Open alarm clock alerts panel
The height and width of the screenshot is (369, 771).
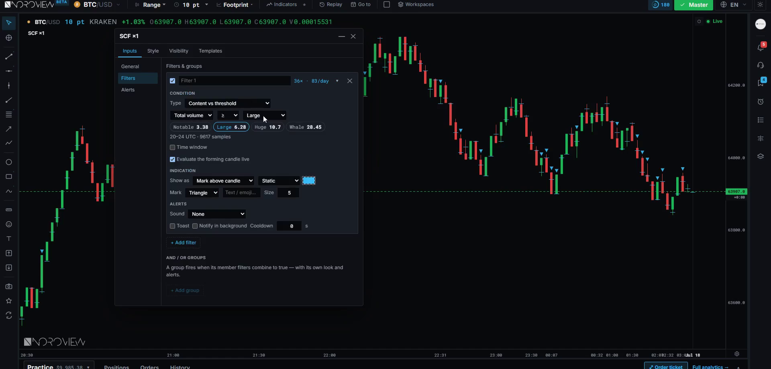761,101
